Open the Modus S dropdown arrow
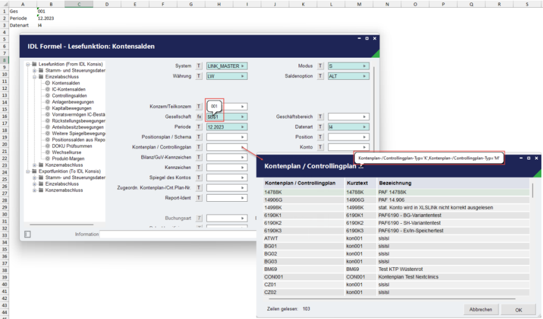The width and height of the screenshot is (543, 319). (364, 66)
